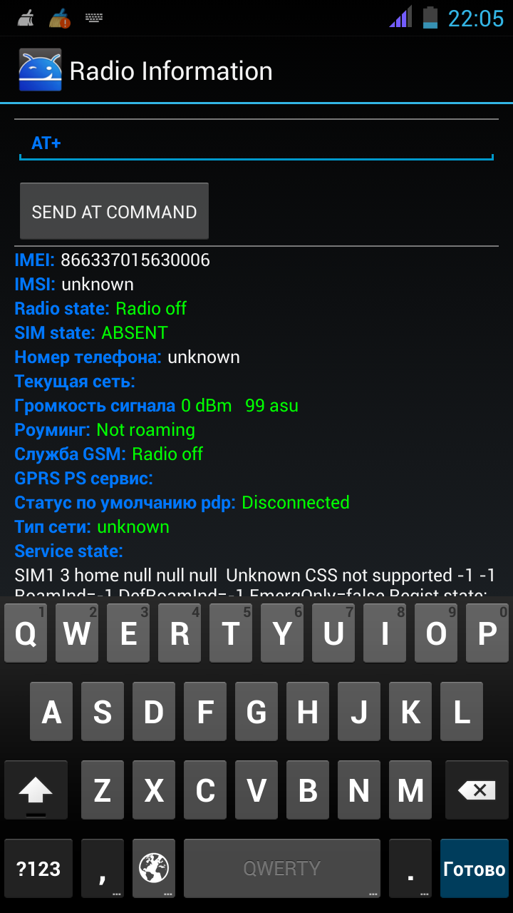Tap the letter Q key
Screen dimensions: 513x913
pos(26,633)
